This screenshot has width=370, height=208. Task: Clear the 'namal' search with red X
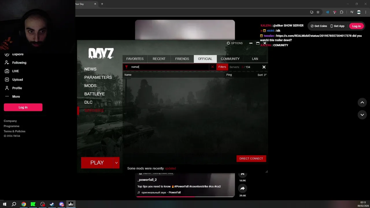pyautogui.click(x=212, y=67)
